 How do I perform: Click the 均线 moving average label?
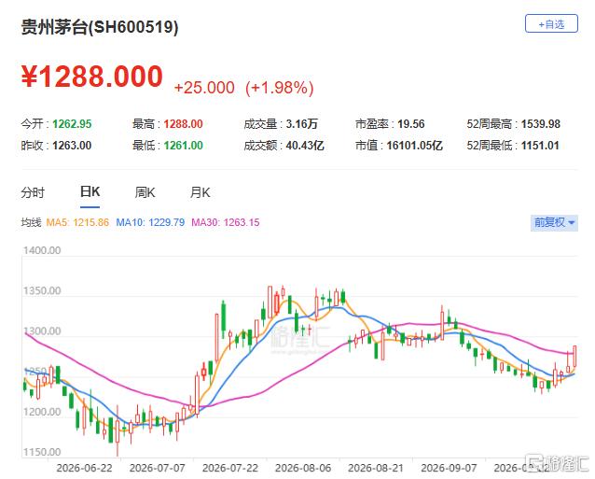coord(31,222)
